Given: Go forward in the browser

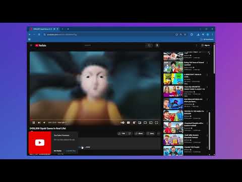Looking at the screenshot, I should coord(34,34).
